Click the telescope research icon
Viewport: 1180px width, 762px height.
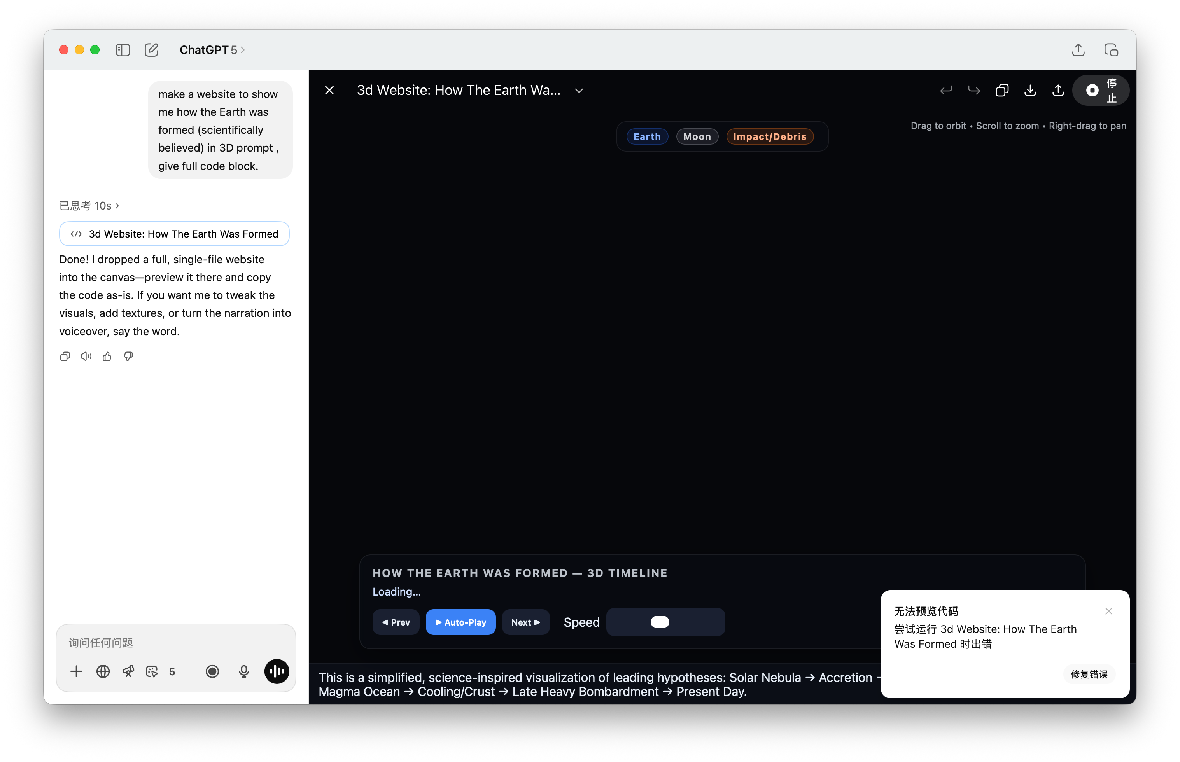click(128, 671)
